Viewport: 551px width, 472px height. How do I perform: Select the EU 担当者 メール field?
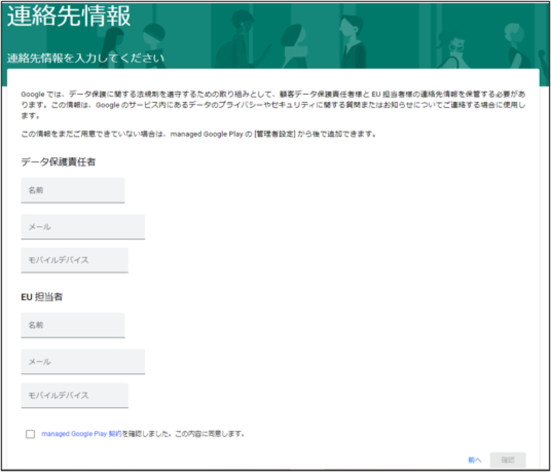82,361
